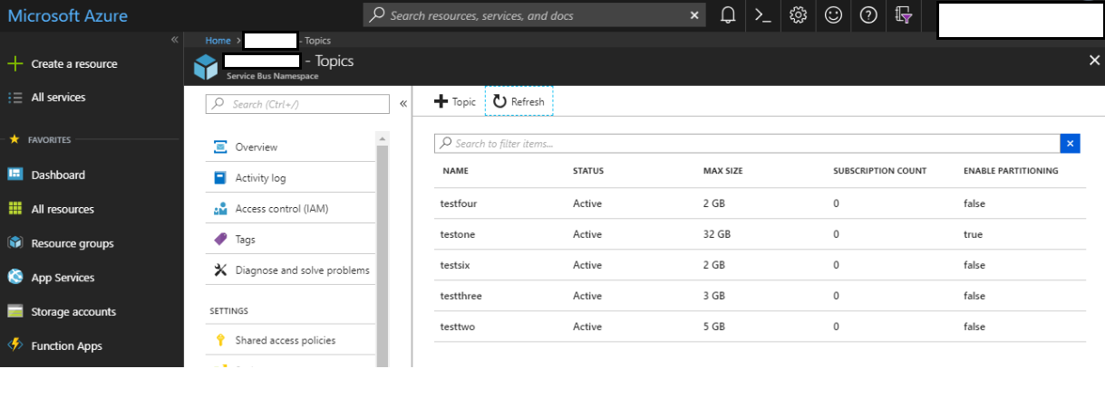
Task: Open Shared access policies
Action: pos(290,340)
